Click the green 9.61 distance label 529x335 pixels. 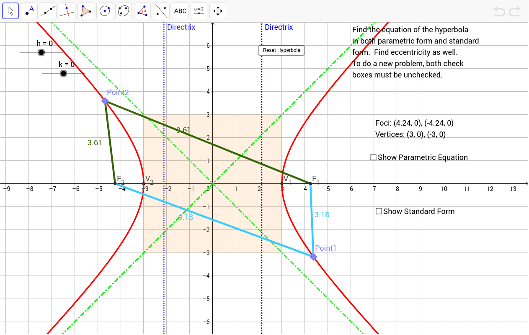click(183, 130)
